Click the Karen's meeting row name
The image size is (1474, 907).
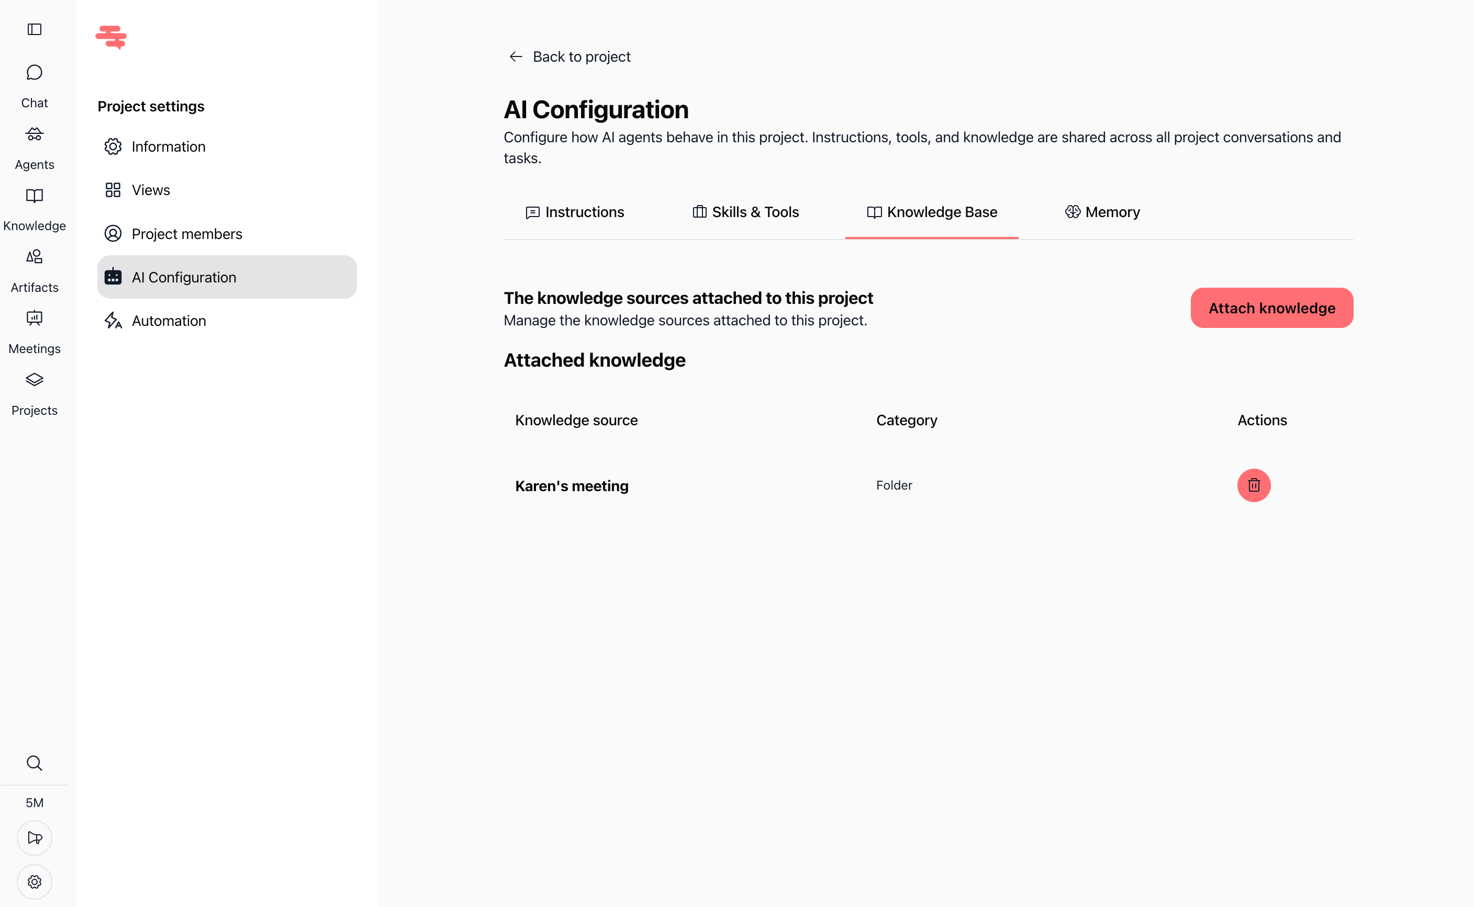(572, 485)
